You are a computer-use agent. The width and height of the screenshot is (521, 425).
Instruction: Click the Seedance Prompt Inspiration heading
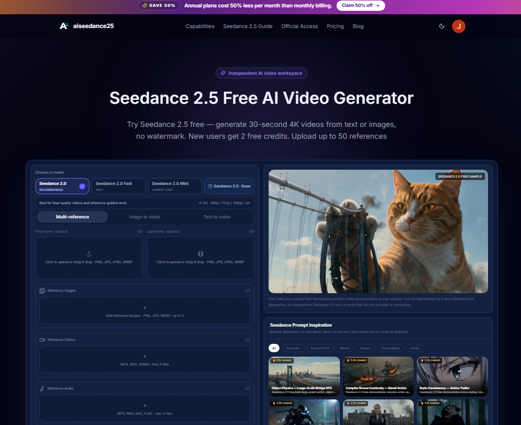click(x=301, y=325)
